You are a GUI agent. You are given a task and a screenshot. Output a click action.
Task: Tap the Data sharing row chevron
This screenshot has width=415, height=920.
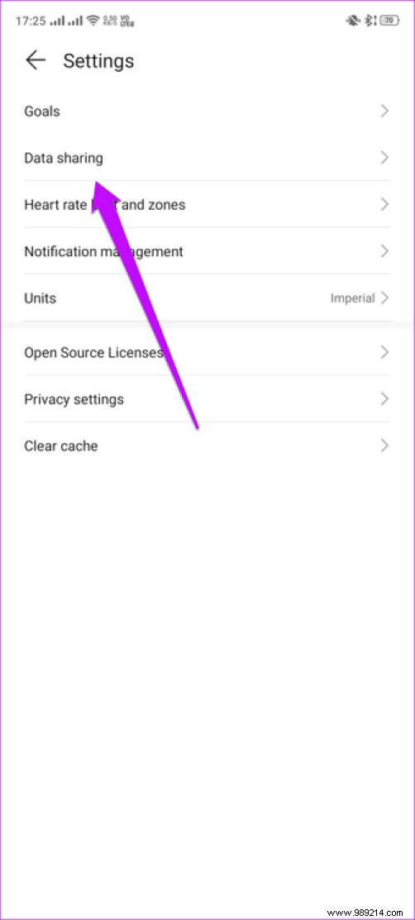click(384, 158)
